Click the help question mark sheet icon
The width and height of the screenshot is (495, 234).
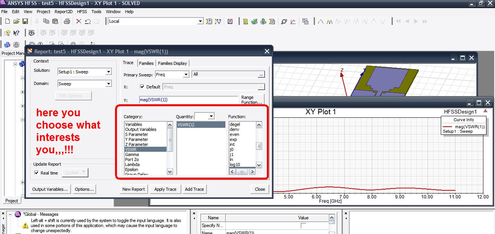7,33
